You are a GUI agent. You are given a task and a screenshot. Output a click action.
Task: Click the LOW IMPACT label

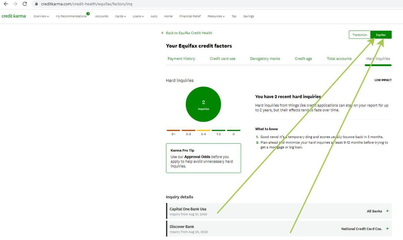(x=383, y=80)
